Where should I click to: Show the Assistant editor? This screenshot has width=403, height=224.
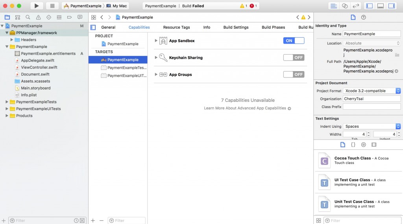coord(345,6)
